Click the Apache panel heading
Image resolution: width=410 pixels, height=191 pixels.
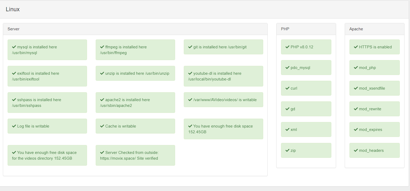coord(374,29)
